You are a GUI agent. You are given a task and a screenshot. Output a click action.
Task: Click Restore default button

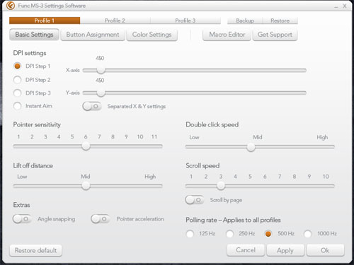[36, 250]
